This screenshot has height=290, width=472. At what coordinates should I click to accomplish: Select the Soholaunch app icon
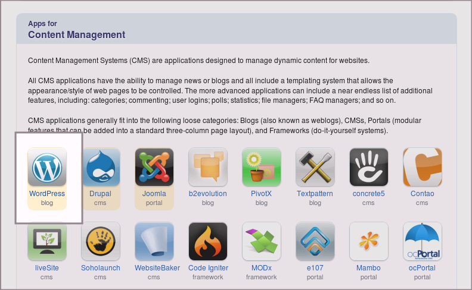101,241
